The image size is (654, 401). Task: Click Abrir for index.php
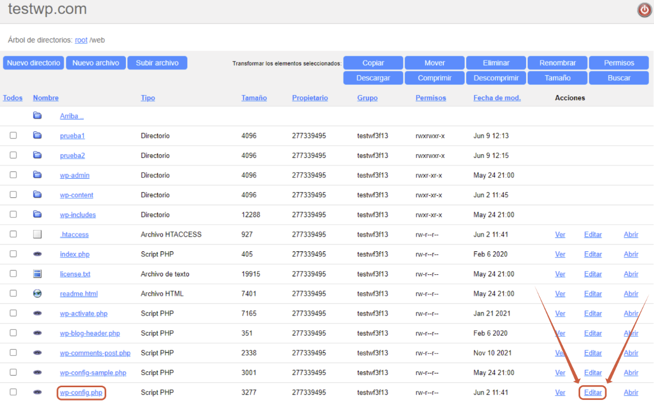[631, 254]
